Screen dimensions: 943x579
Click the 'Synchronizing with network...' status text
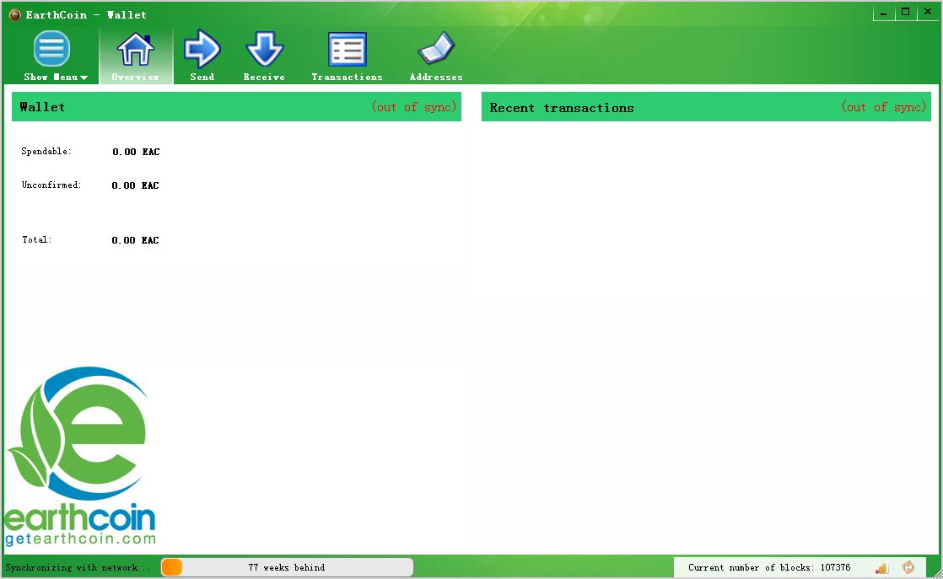78,567
